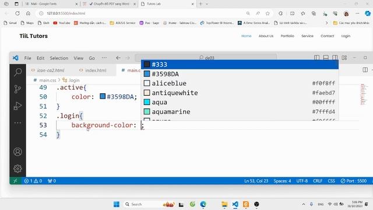Toggle the panel layout icon
The height and width of the screenshot is (210, 373).
(326, 58)
